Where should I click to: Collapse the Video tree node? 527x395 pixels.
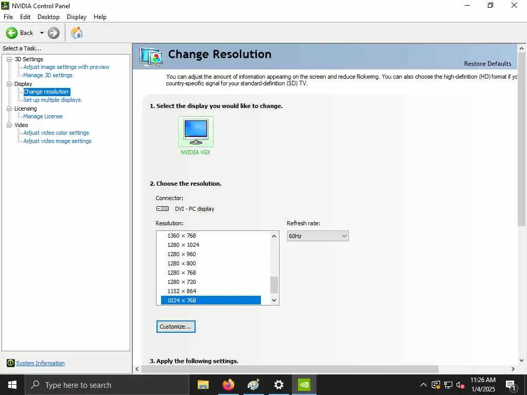[9, 125]
